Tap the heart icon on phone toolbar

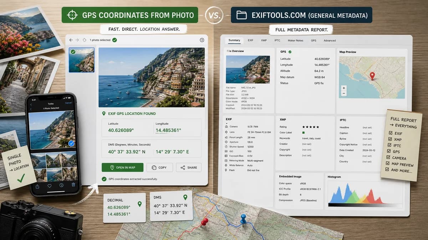(49, 186)
